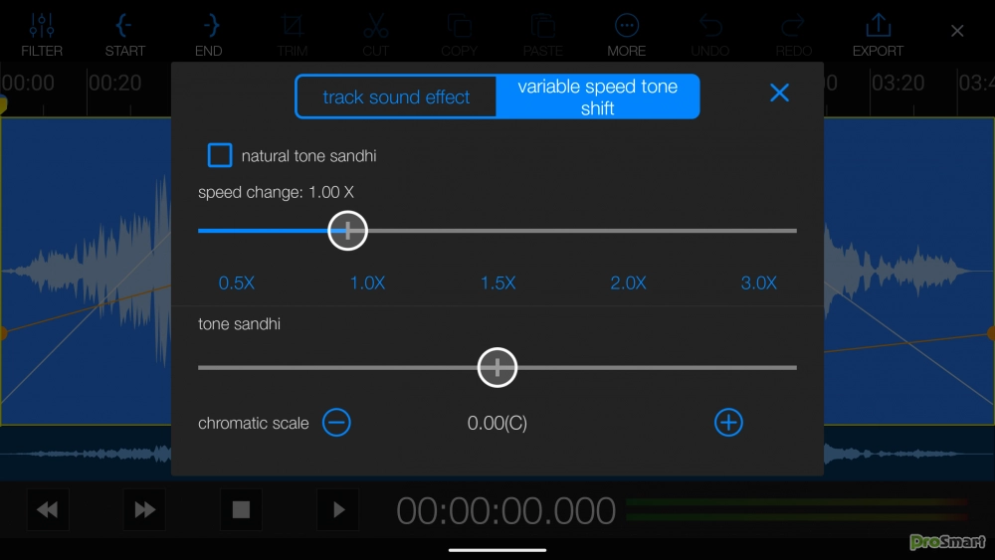The width and height of the screenshot is (995, 560).
Task: Click the tone sandhi slider handle
Action: coord(497,367)
